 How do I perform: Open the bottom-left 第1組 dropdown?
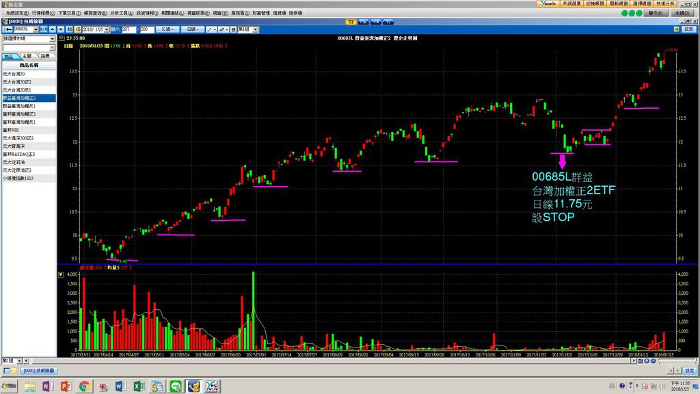pos(19,360)
